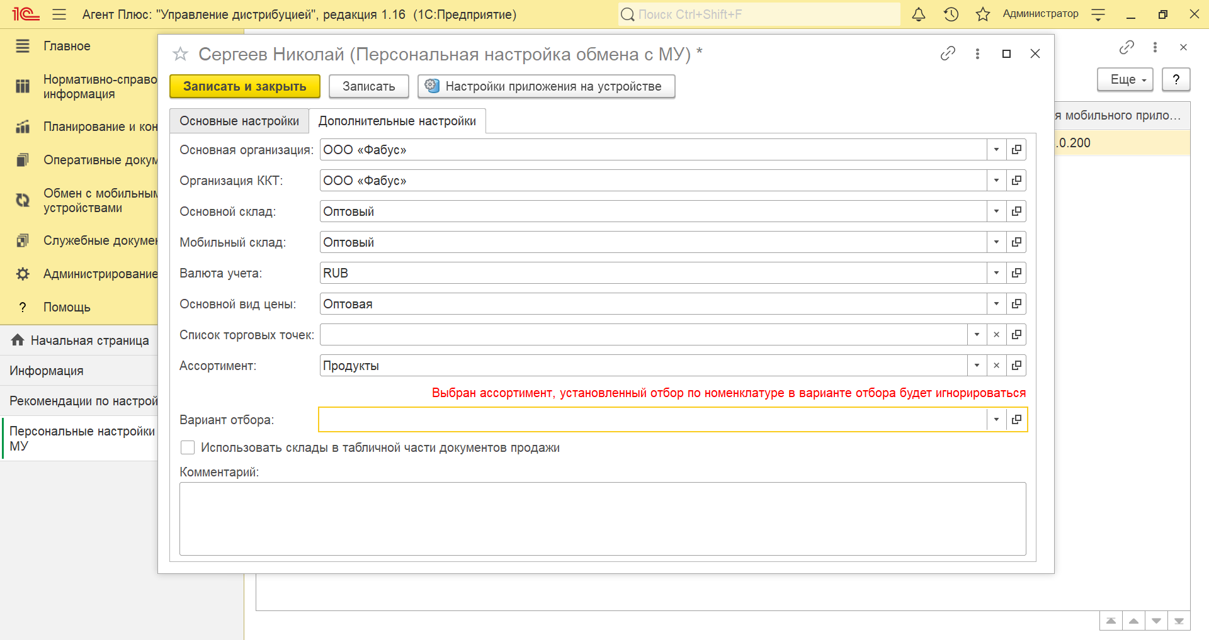Expand Мобильный склад dropdown
This screenshot has height=640, width=1209.
[x=996, y=242]
